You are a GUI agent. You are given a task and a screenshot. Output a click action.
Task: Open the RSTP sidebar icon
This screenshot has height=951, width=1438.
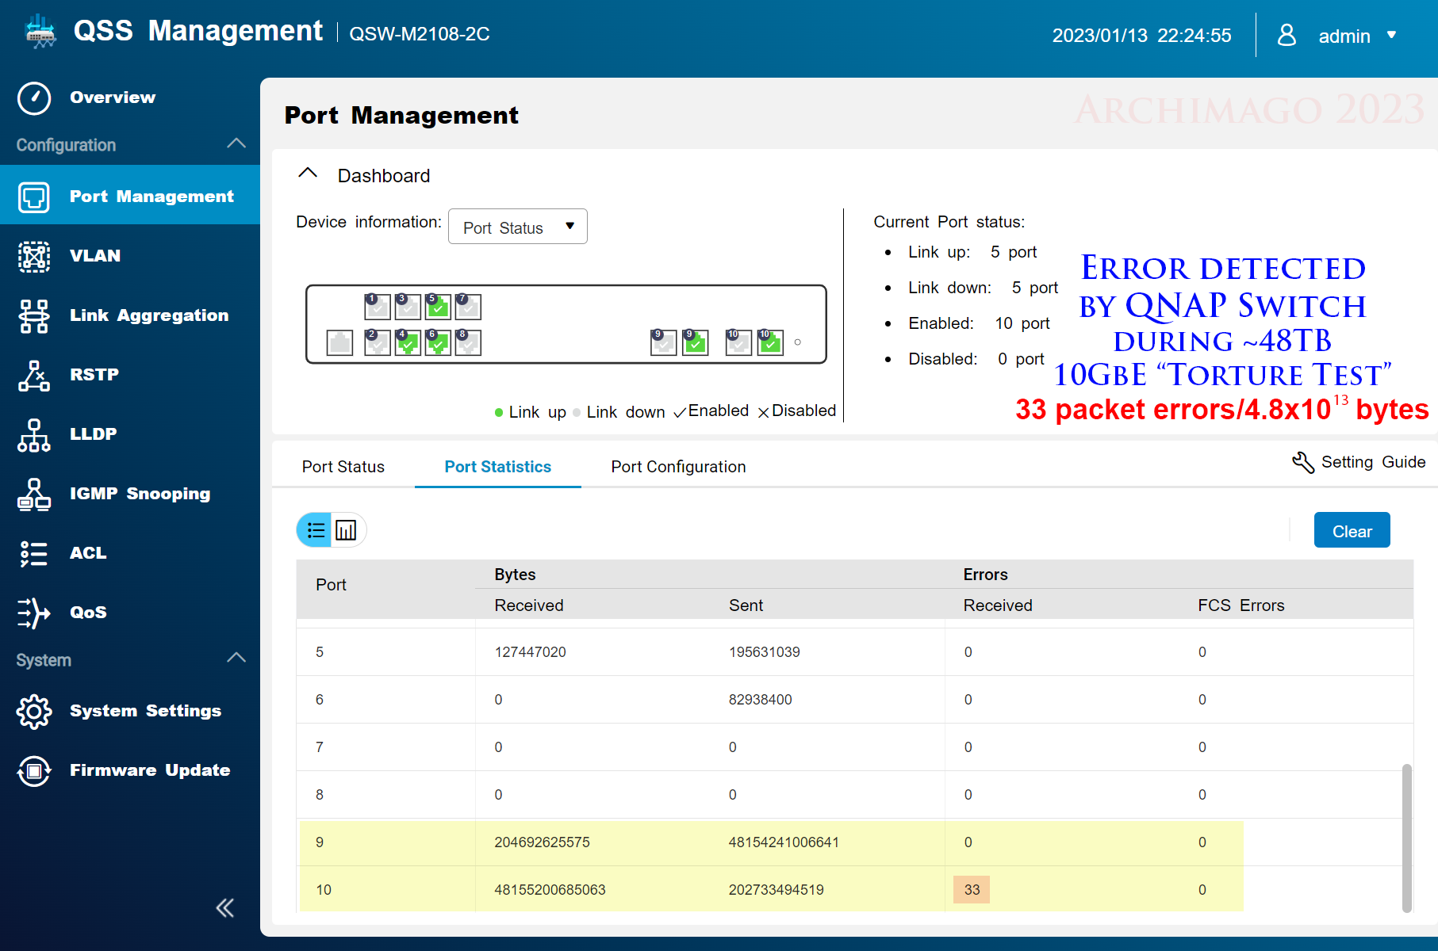tap(34, 376)
